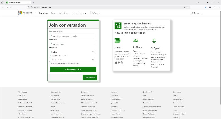The height and width of the screenshot is (119, 221).
Task: Click the Android store icon
Action: point(119,62)
